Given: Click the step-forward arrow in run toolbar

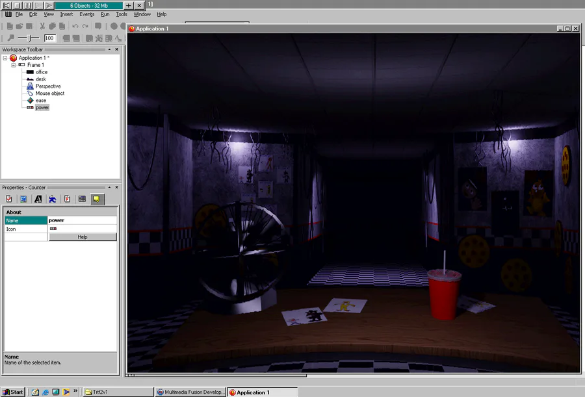Looking at the screenshot, I should point(49,5).
